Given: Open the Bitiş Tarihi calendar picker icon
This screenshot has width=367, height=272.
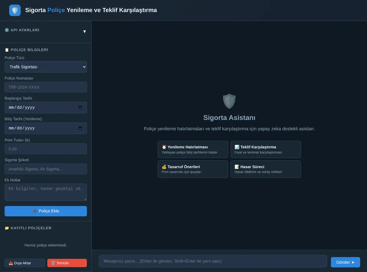Looking at the screenshot, I should tap(80, 128).
